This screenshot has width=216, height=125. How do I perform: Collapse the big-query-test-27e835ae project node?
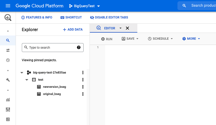22,73
